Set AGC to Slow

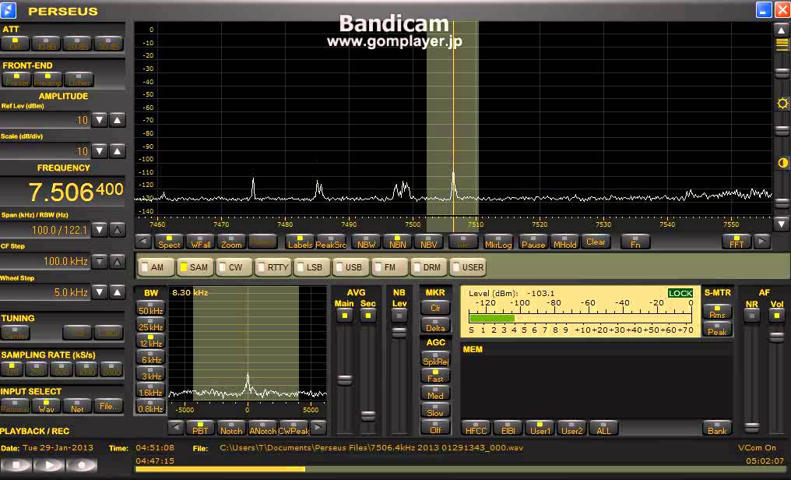[x=435, y=411]
